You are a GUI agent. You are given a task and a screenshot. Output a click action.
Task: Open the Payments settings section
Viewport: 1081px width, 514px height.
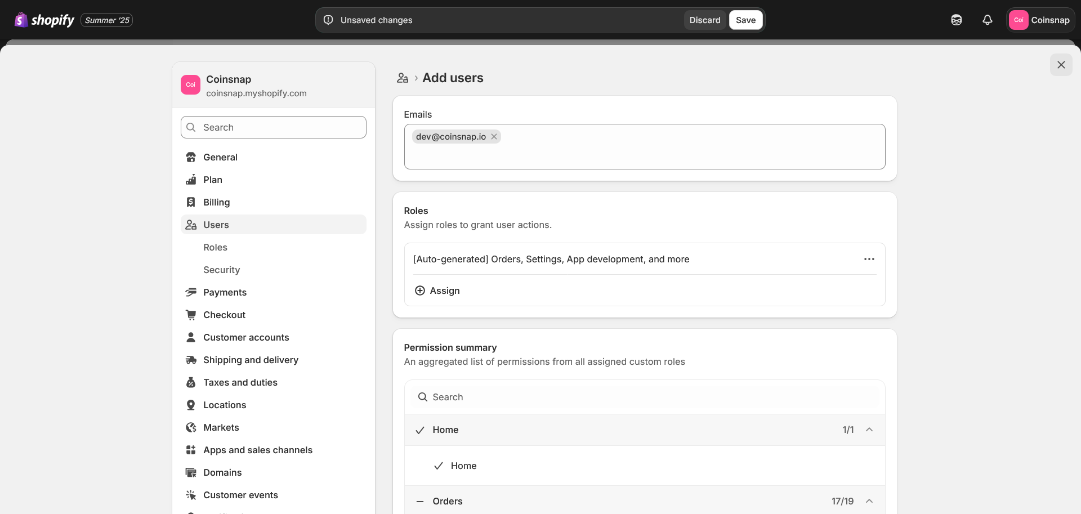click(225, 292)
